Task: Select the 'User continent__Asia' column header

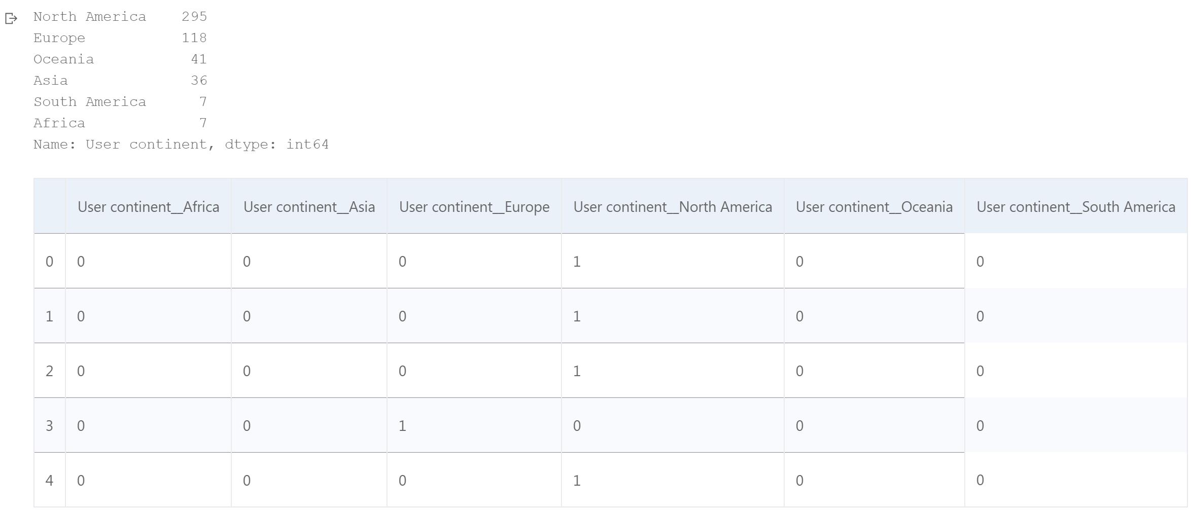Action: point(309,207)
